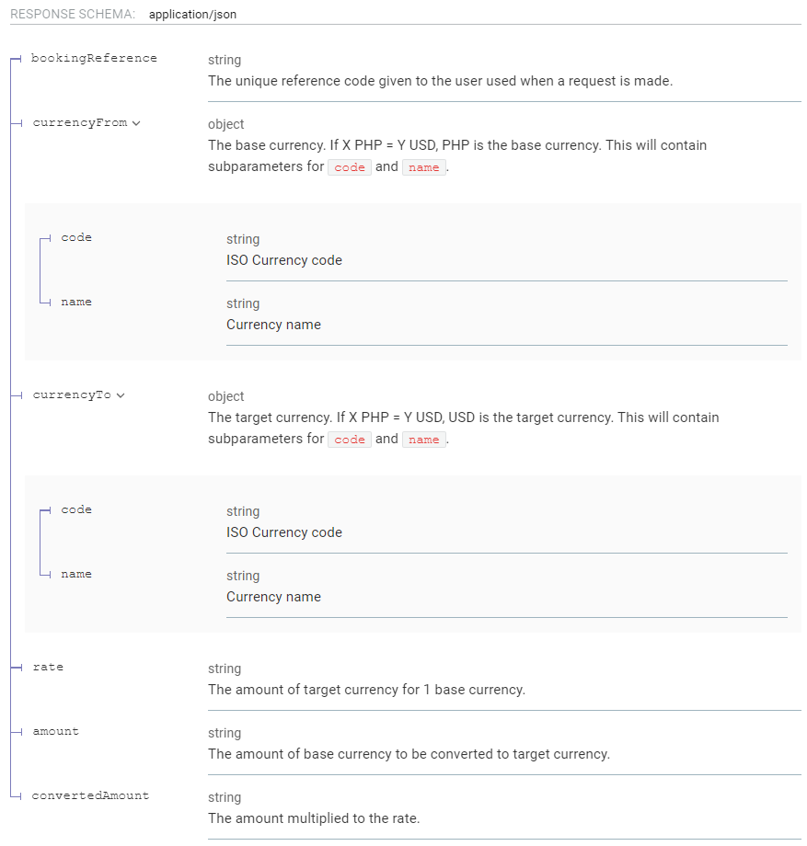Click the code badge under currencyTo description

(350, 440)
